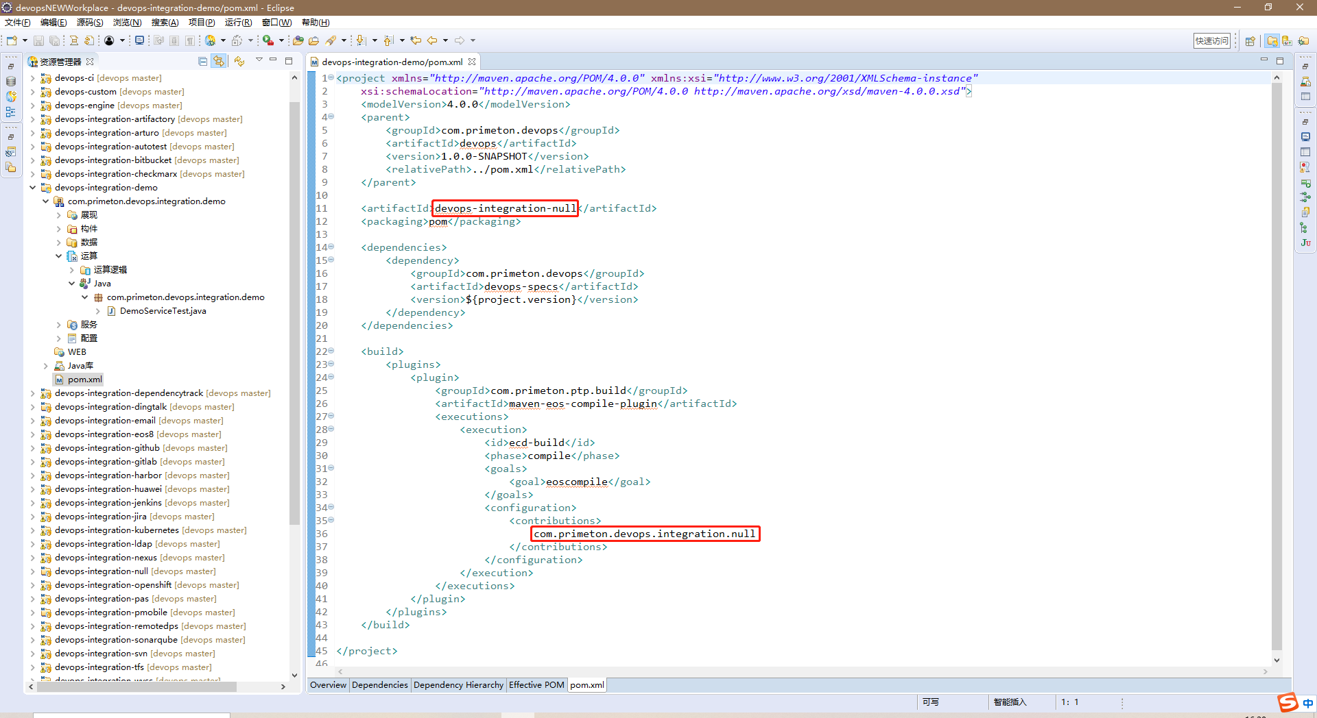Click the 快速访问 quick access box
This screenshot has width=1317, height=718.
coord(1211,41)
